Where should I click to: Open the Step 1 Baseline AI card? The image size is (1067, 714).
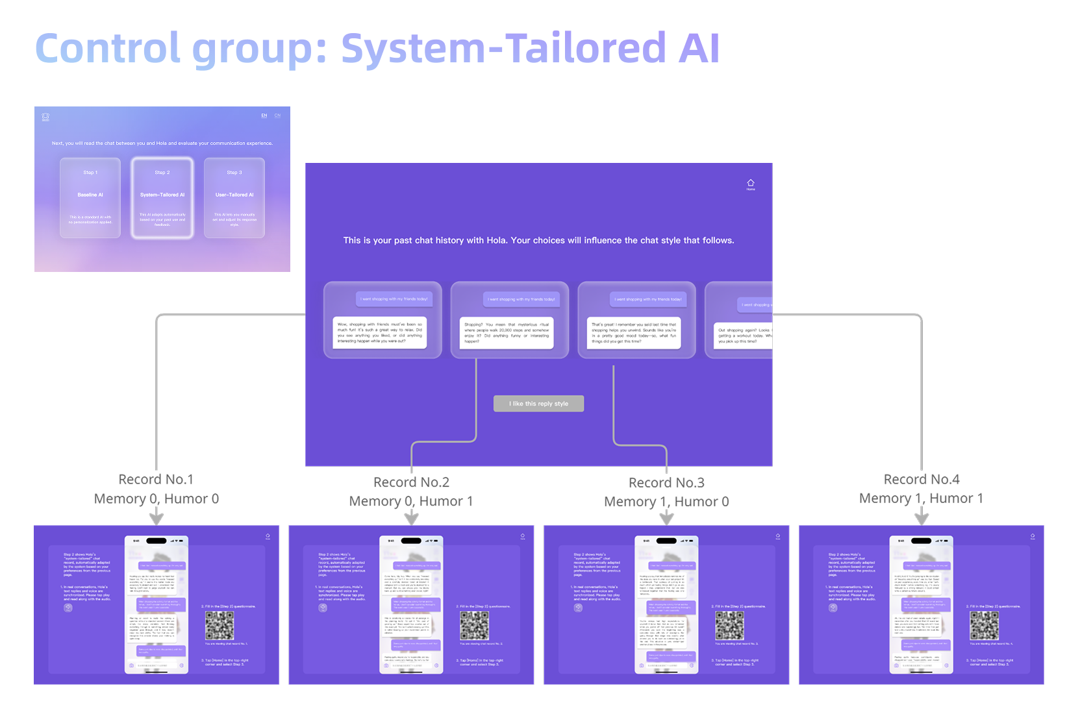[90, 198]
